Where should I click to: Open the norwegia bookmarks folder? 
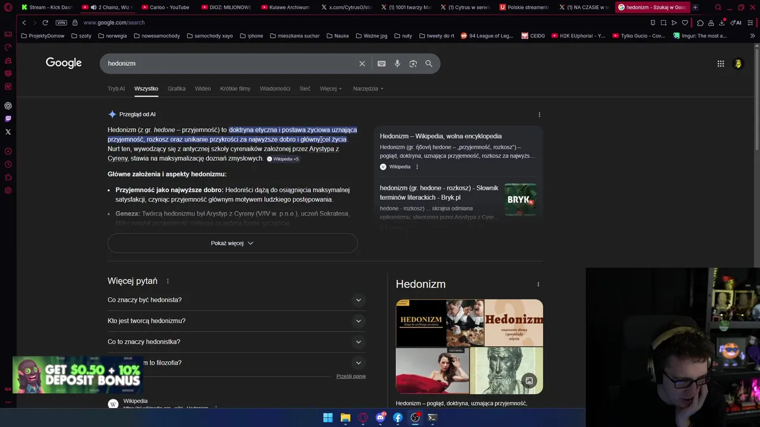[x=112, y=36]
